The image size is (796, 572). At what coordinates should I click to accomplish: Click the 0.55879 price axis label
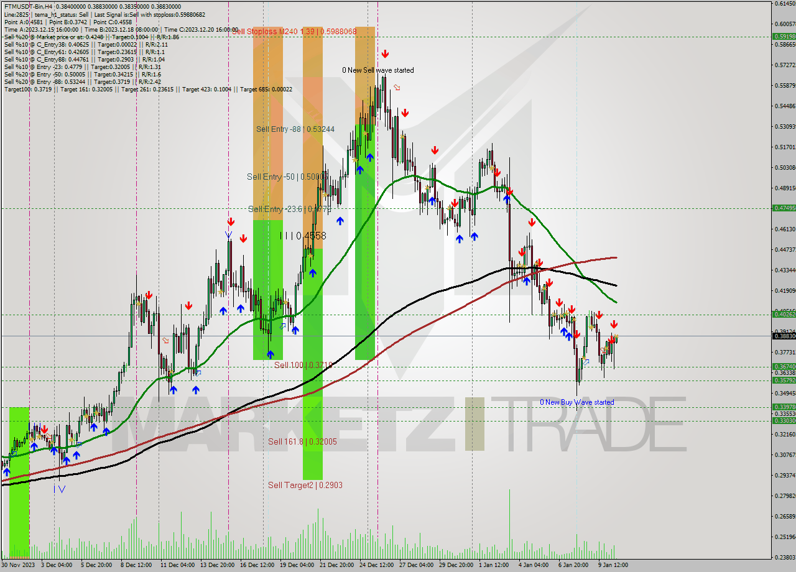point(785,85)
